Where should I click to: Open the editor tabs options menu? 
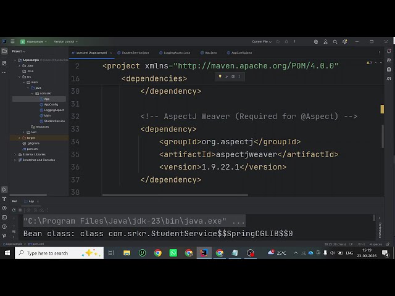coord(379,52)
